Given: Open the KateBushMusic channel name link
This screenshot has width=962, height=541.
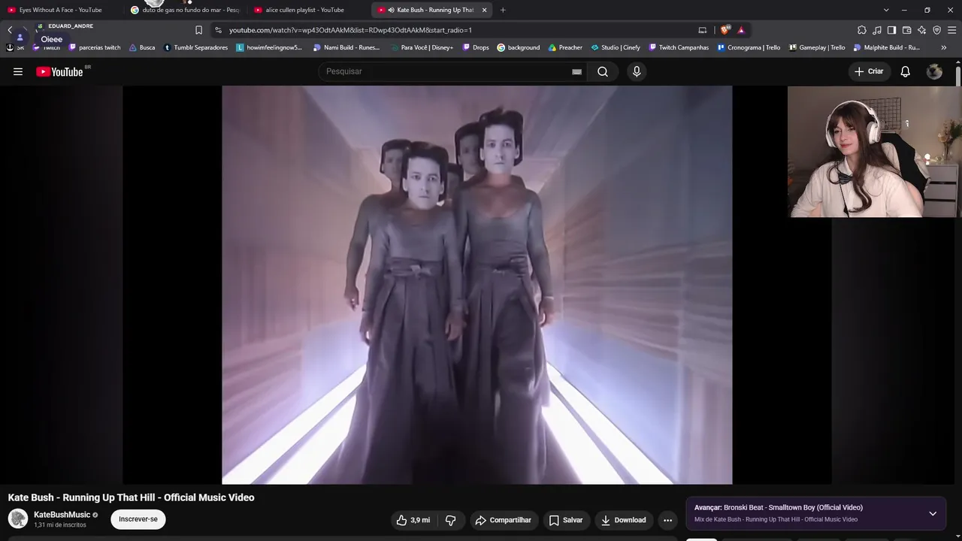Looking at the screenshot, I should pos(62,515).
